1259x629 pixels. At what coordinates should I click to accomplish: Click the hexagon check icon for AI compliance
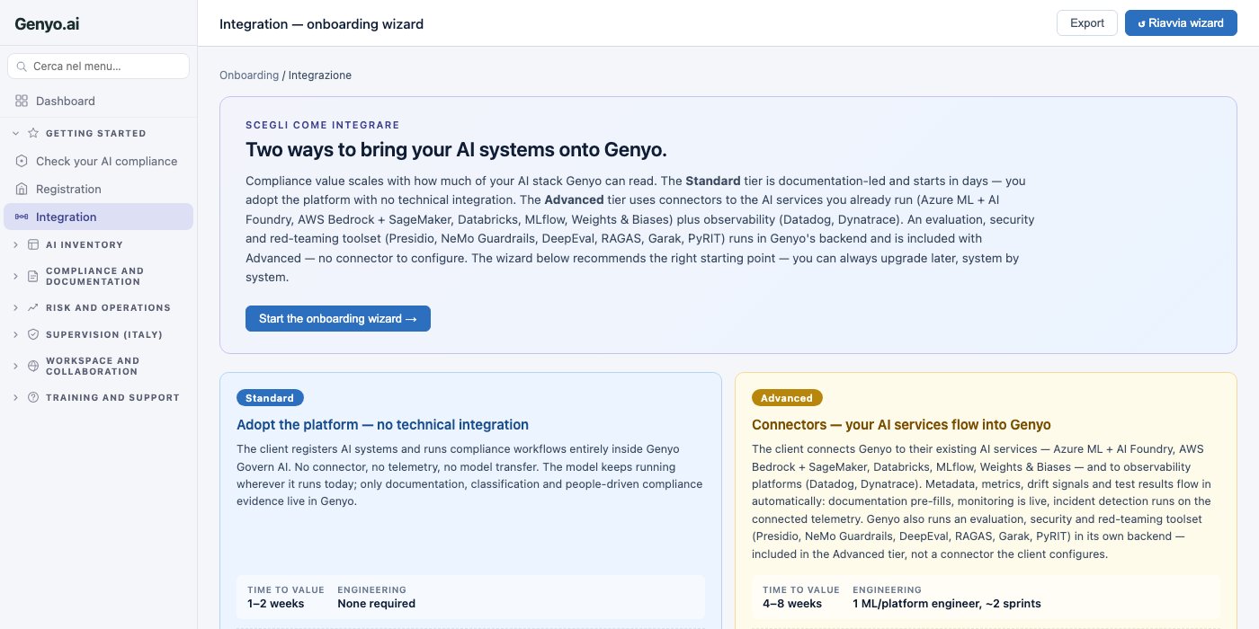pos(22,162)
